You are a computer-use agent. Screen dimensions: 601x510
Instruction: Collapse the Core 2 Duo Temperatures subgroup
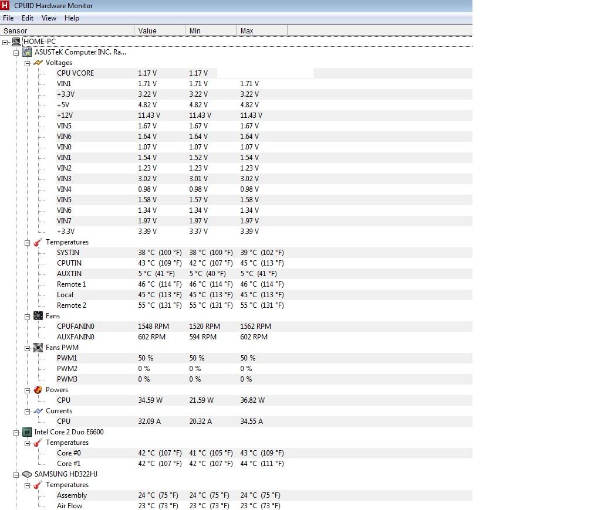point(27,443)
